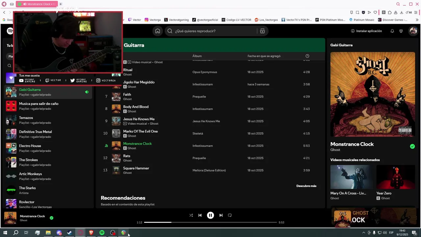Skip to next track

tap(221, 215)
